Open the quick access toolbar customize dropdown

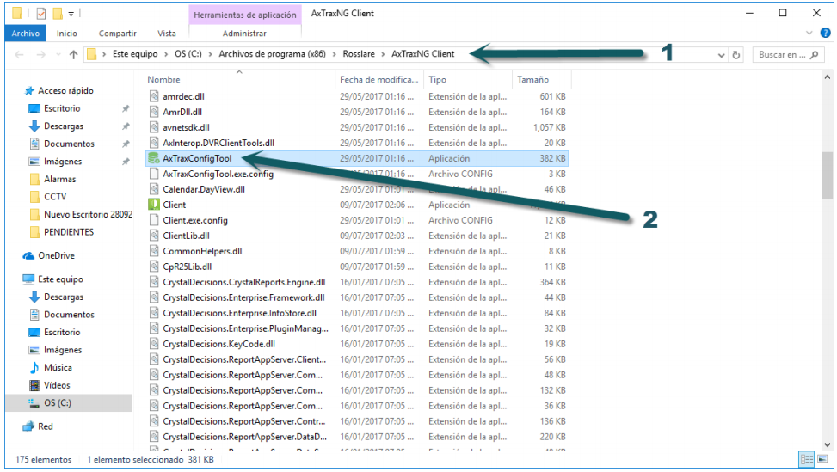click(71, 14)
